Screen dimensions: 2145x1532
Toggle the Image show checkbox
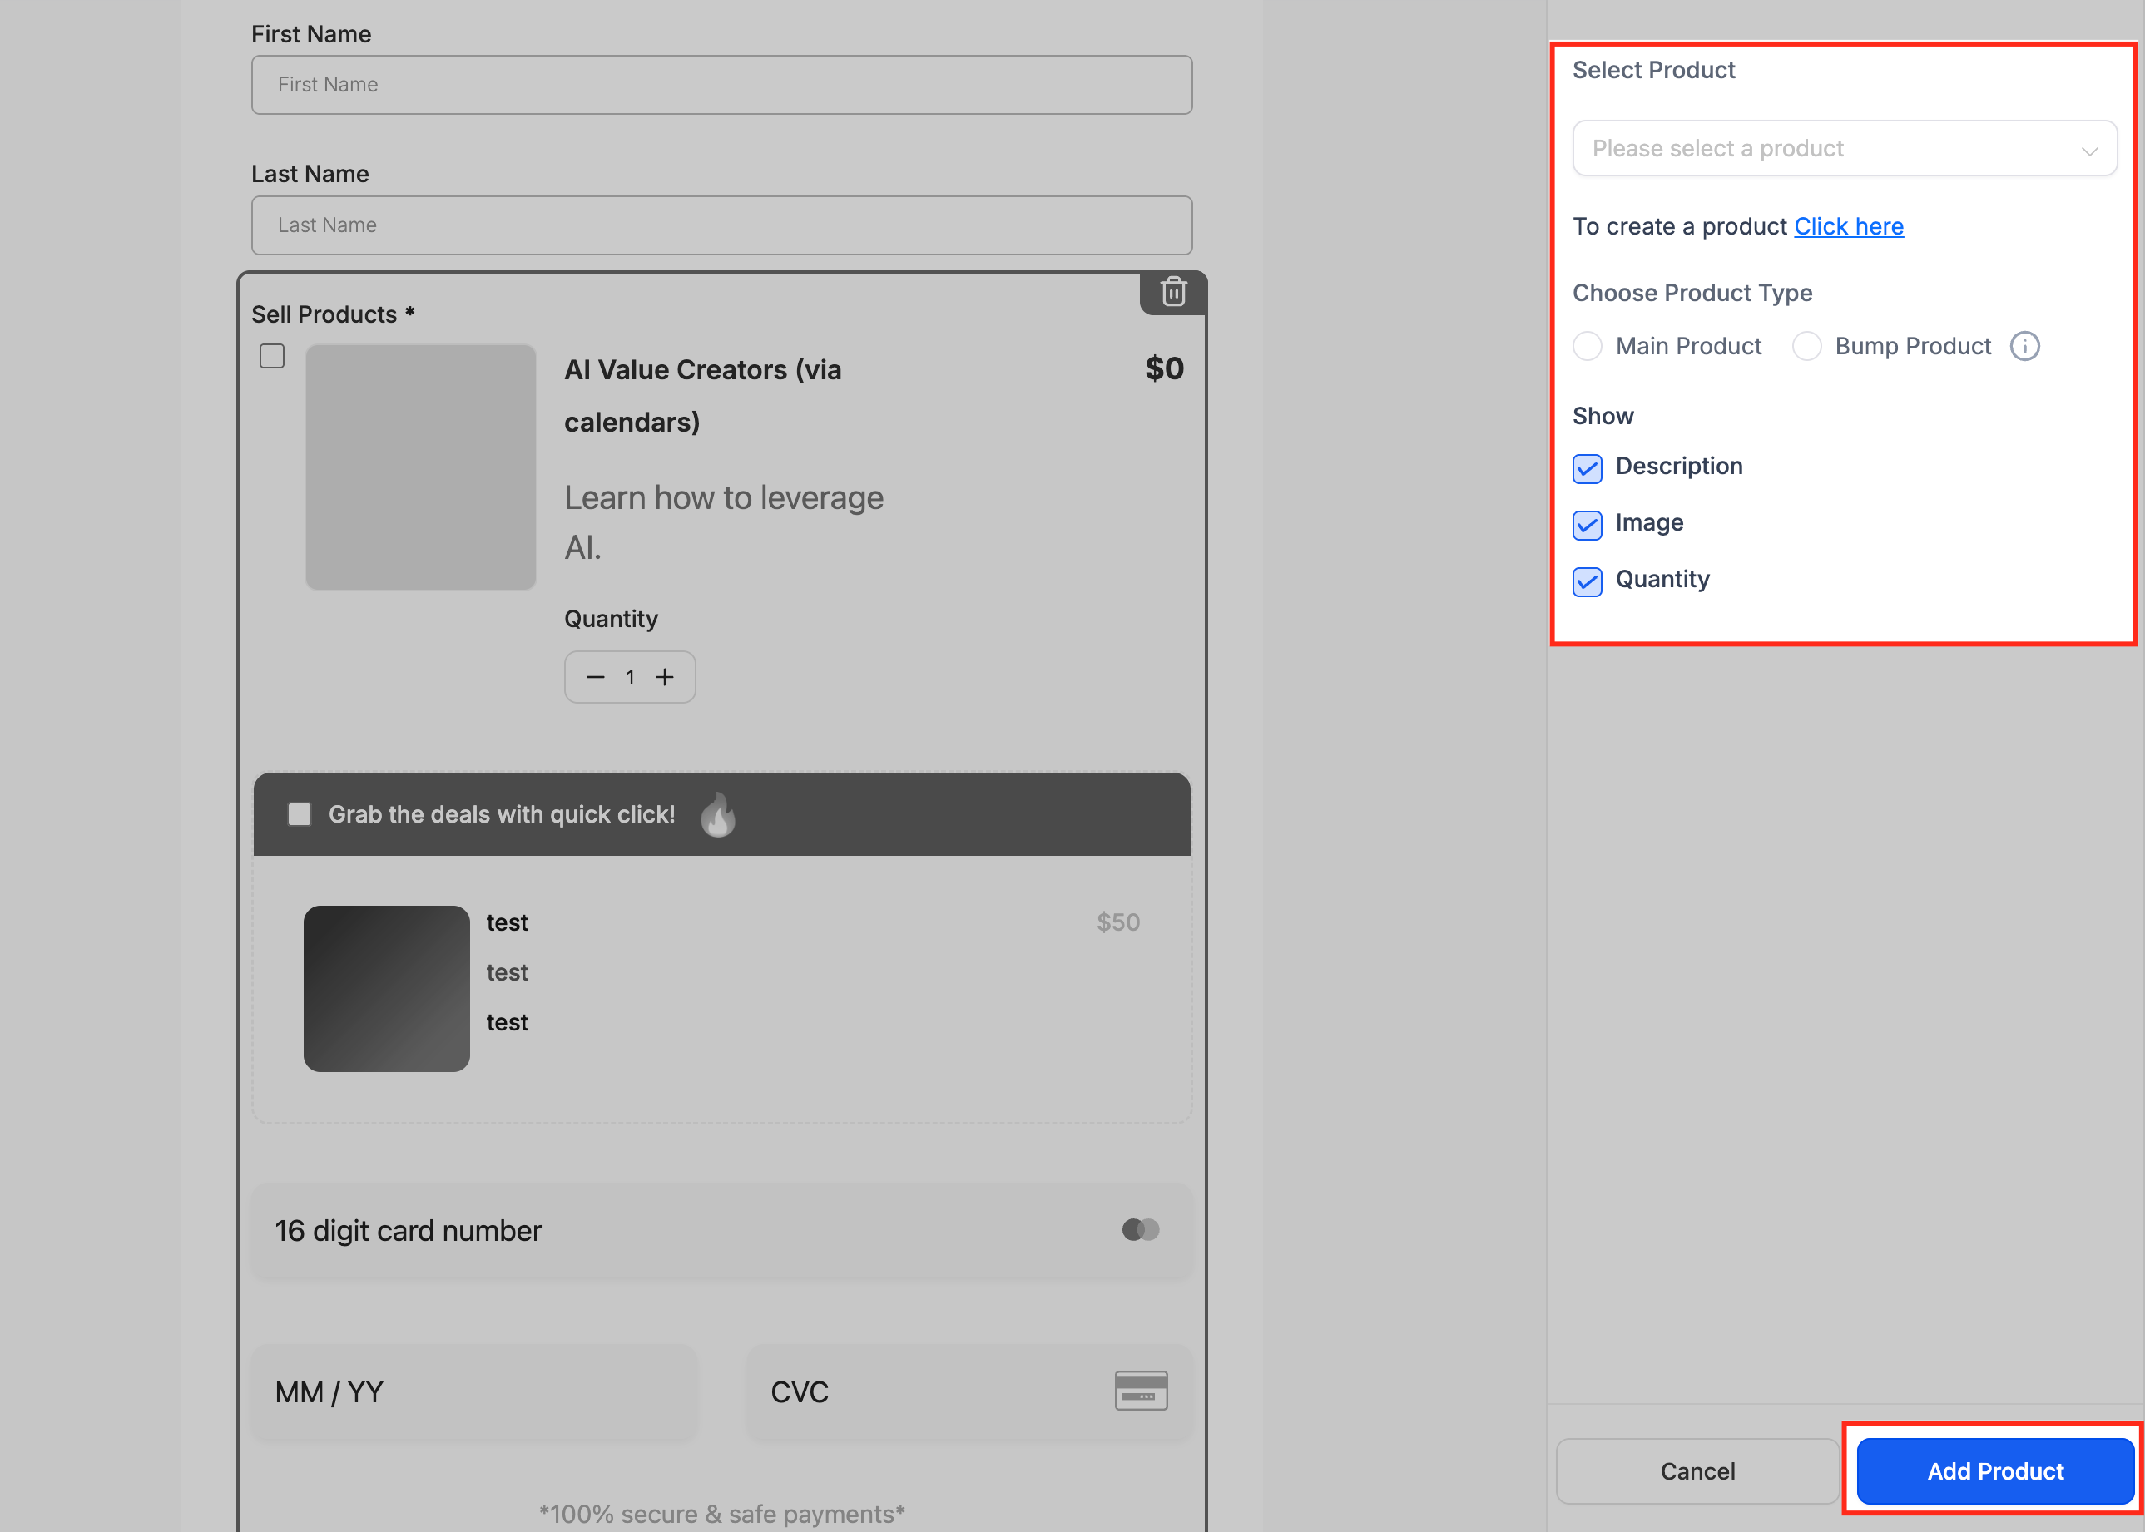pyautogui.click(x=1588, y=525)
